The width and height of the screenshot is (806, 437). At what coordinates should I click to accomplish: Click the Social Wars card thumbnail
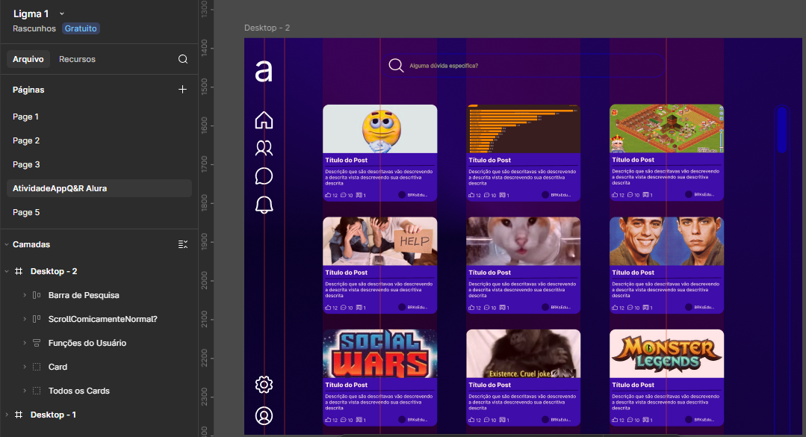coord(379,353)
